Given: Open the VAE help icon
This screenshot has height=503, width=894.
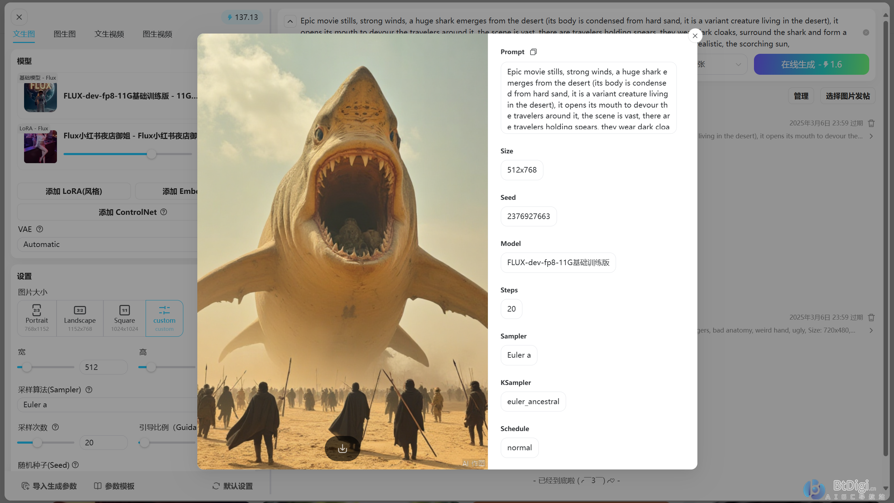Looking at the screenshot, I should [x=39, y=229].
